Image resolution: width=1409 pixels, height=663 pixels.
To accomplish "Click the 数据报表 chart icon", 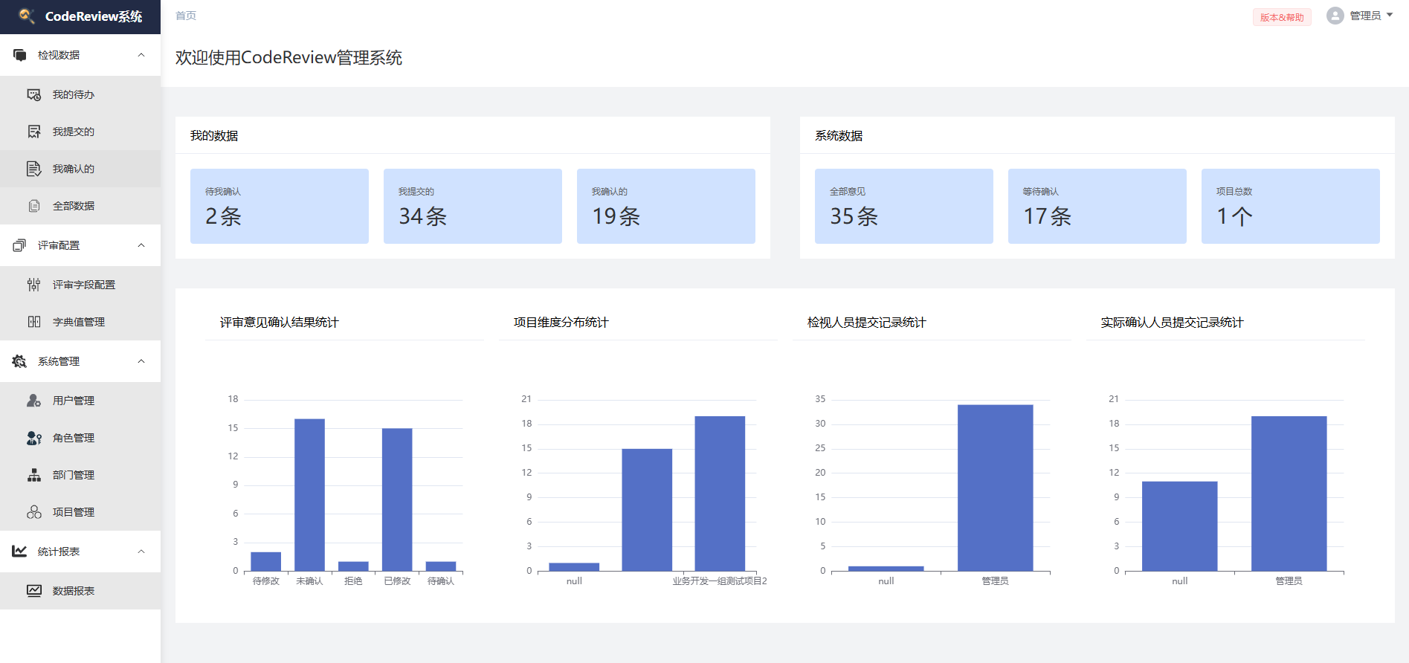I will (x=34, y=591).
